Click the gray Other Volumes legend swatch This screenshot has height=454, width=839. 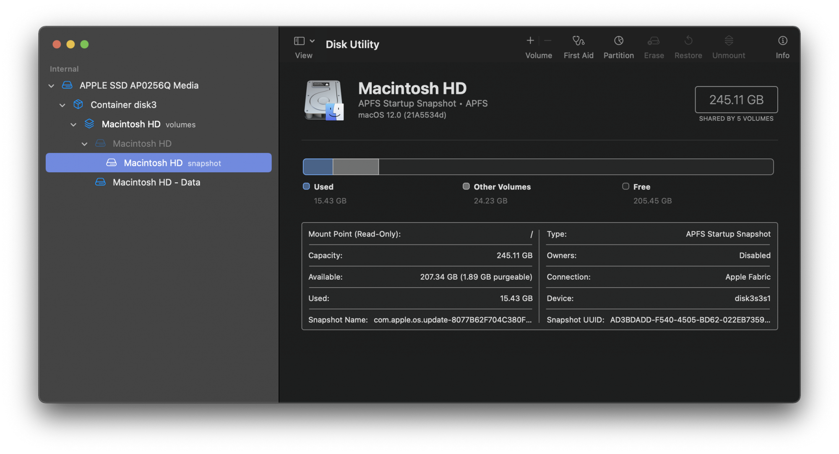[x=466, y=187]
